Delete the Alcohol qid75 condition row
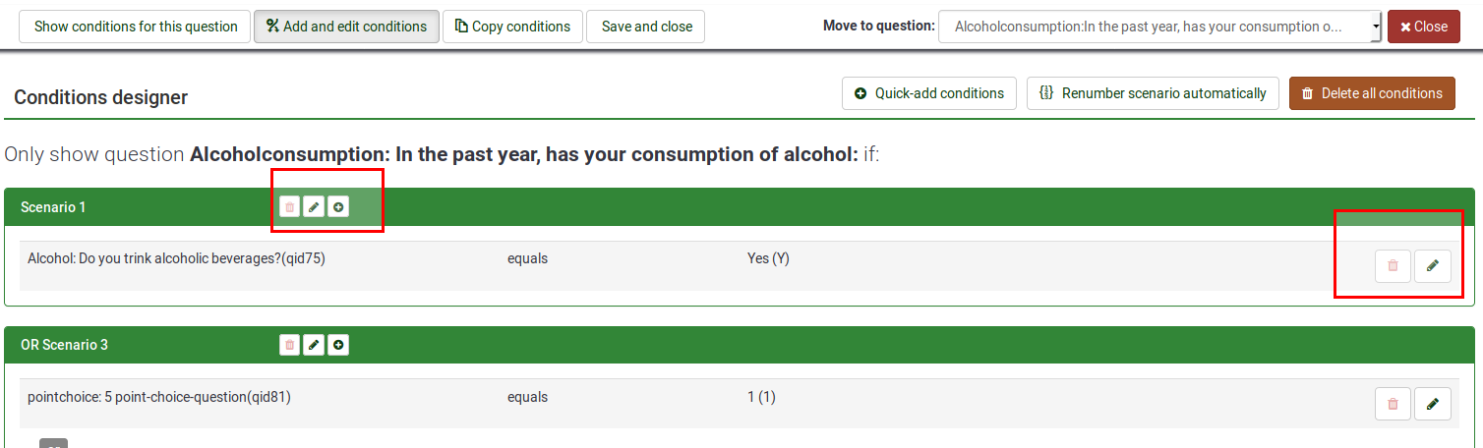Image resolution: width=1483 pixels, height=448 pixels. pyautogui.click(x=1393, y=265)
